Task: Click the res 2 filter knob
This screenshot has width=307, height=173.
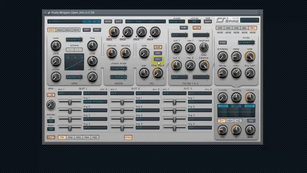Action: click(190, 65)
